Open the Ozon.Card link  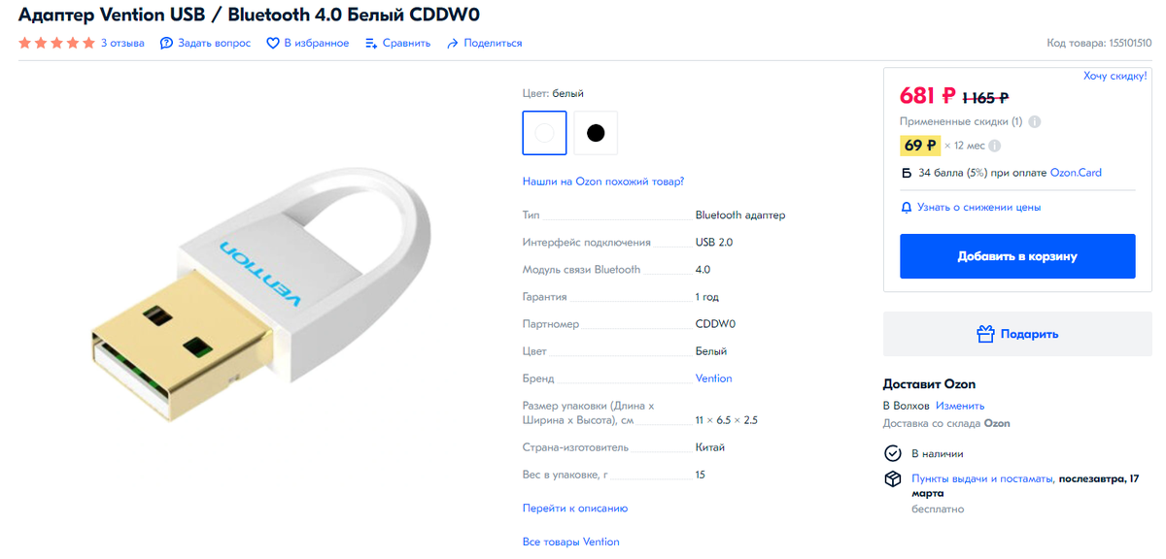pos(1076,173)
